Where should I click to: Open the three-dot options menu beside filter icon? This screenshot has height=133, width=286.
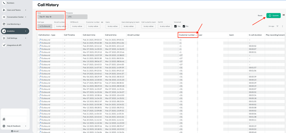click(282, 26)
